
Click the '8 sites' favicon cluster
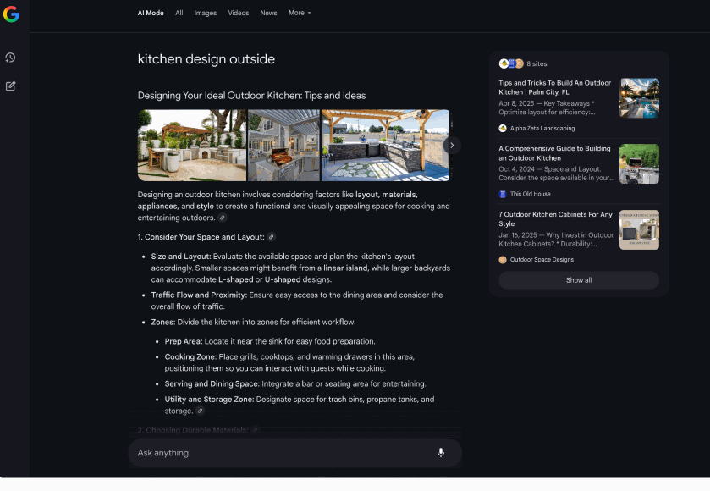pyautogui.click(x=509, y=63)
